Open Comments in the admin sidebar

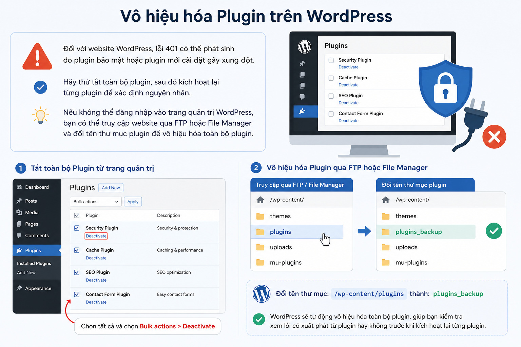[x=37, y=236]
